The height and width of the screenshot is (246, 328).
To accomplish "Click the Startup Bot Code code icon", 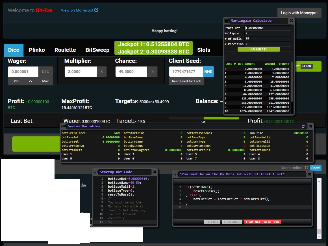I will [x=95, y=172].
